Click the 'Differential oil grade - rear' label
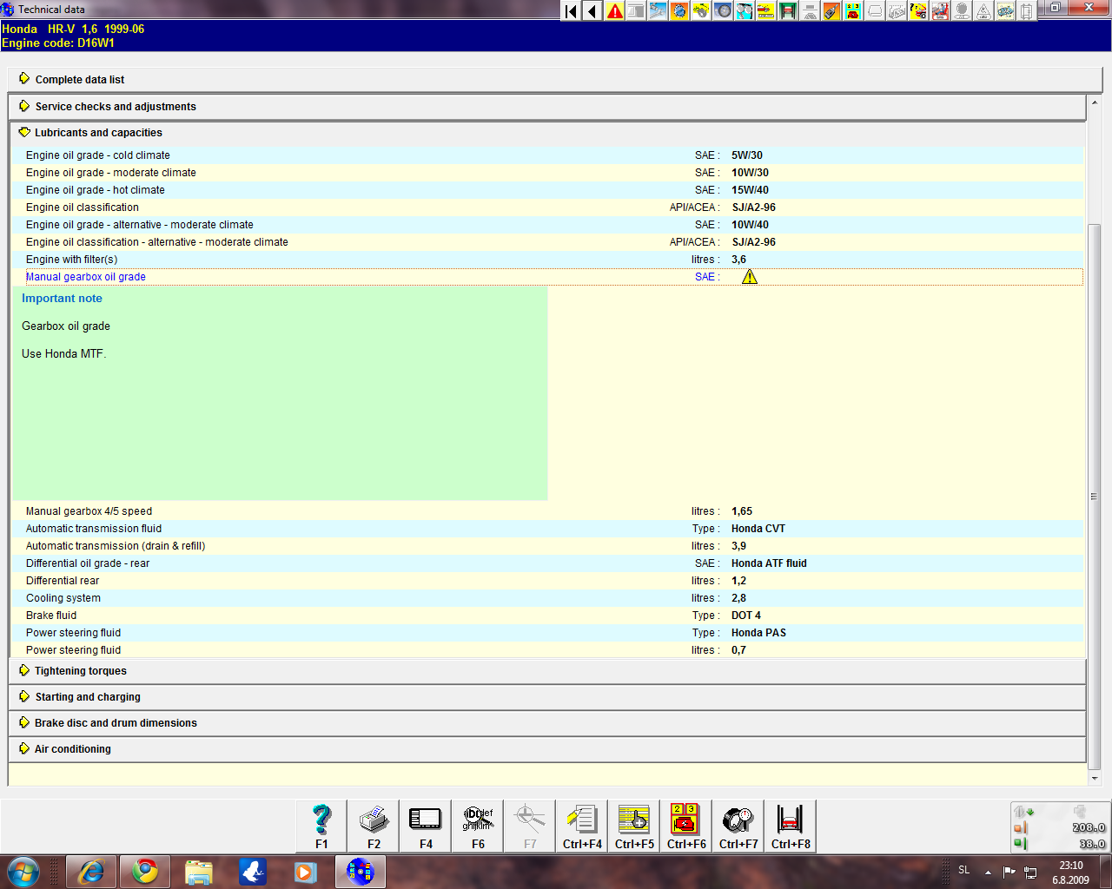 88,563
